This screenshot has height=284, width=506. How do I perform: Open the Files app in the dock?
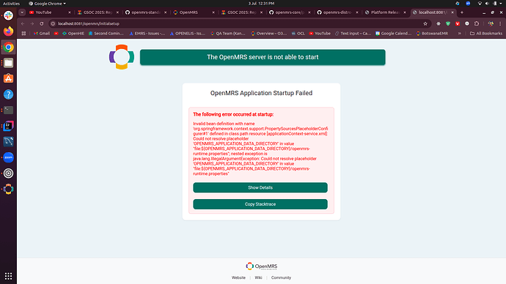[x=8, y=63]
